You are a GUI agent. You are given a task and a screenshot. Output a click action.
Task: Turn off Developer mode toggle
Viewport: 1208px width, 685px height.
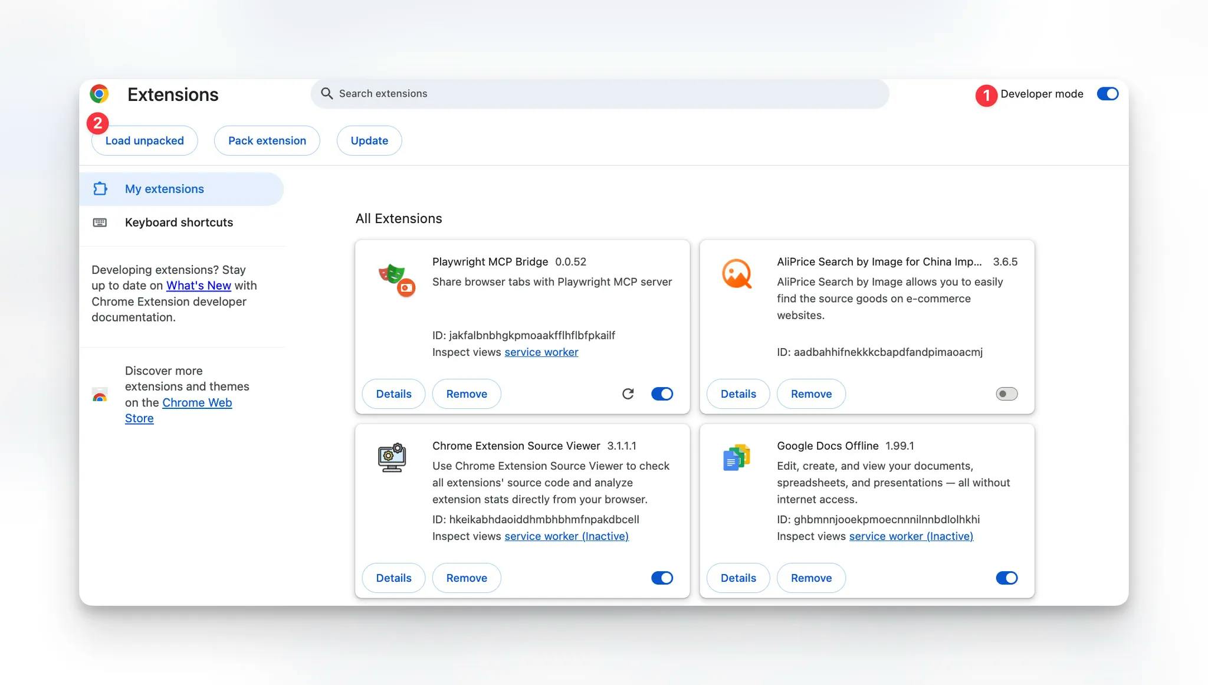[x=1107, y=94]
